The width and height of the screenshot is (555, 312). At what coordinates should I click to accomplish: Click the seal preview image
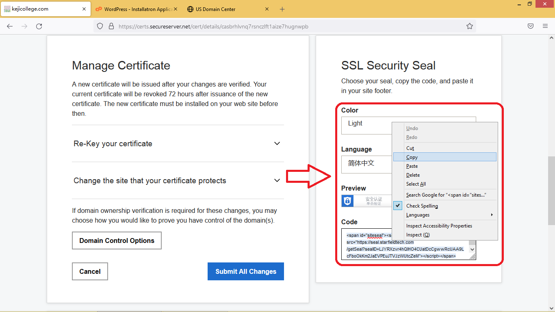(367, 201)
